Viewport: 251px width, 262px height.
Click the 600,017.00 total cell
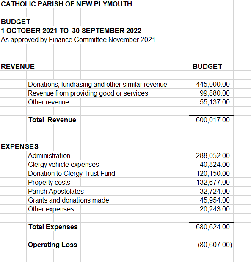213,120
